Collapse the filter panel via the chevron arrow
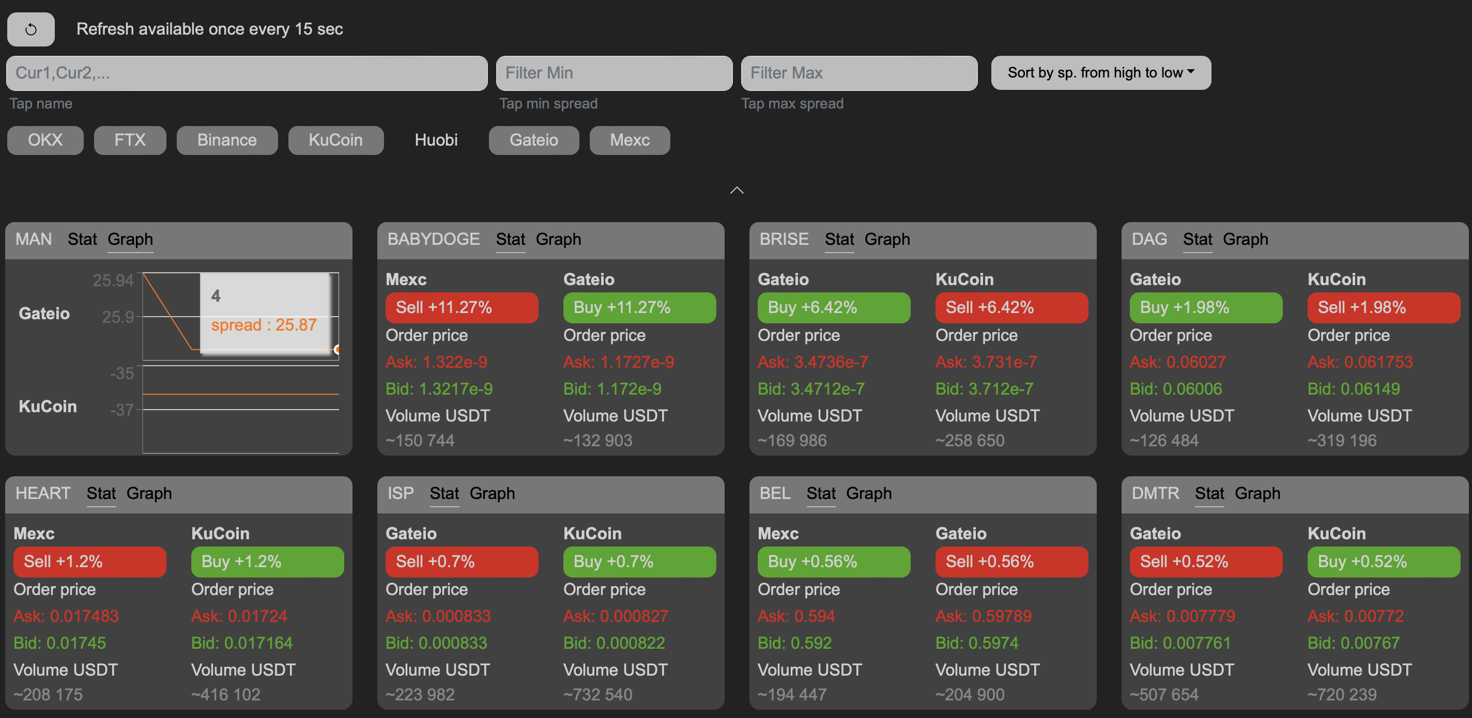The image size is (1472, 718). (x=736, y=190)
